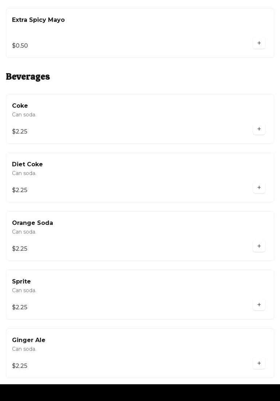This screenshot has width=280, height=401.
Task: Open the Diet Coke item title
Action: point(27,164)
